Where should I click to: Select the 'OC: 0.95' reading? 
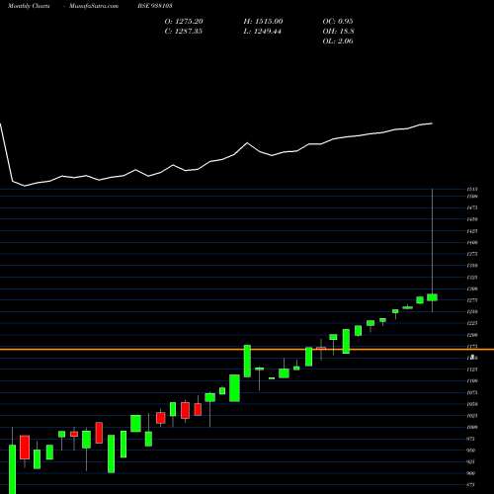tap(338, 22)
